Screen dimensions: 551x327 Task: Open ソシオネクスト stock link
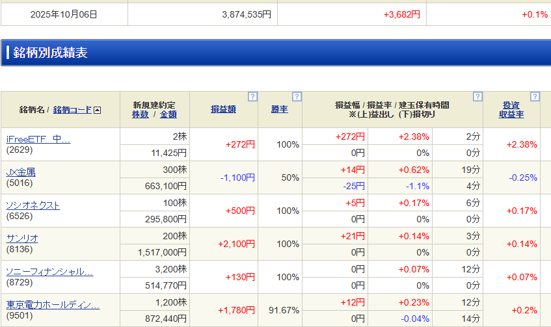(x=33, y=205)
